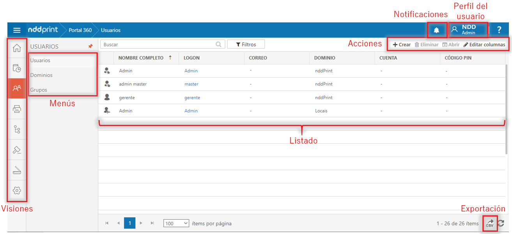Refresh the users list

501,224
